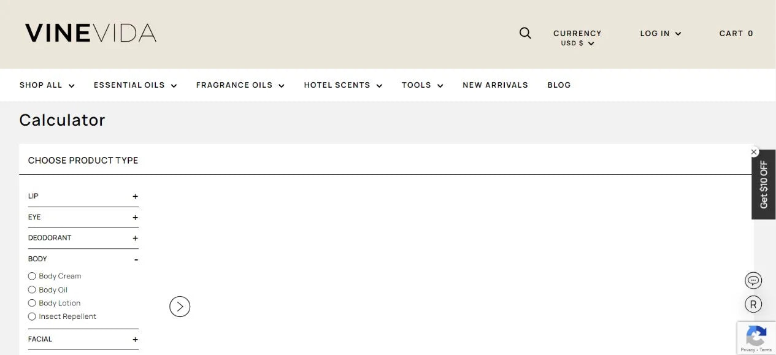Open the Currency USD $ dropdown

click(x=577, y=37)
